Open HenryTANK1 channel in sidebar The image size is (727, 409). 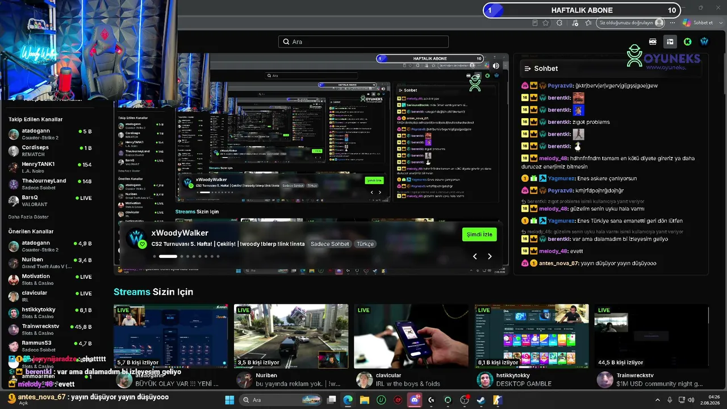pyautogui.click(x=50, y=167)
